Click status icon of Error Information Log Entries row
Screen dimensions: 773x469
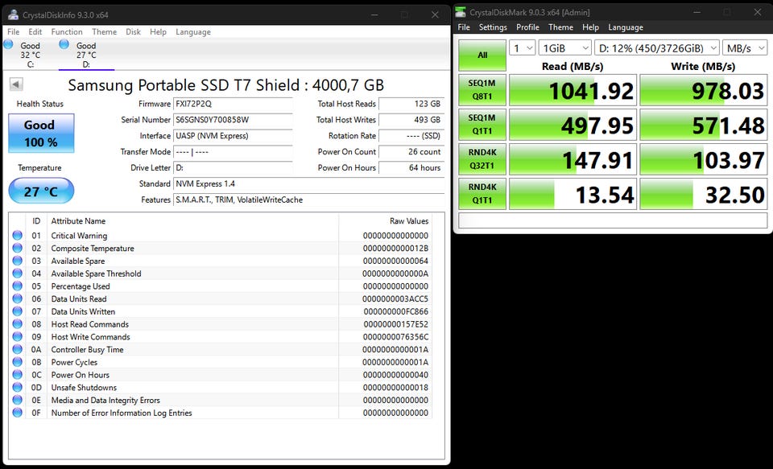17,413
